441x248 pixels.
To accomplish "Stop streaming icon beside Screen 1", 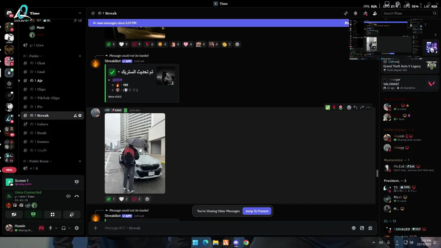I will [x=77, y=182].
